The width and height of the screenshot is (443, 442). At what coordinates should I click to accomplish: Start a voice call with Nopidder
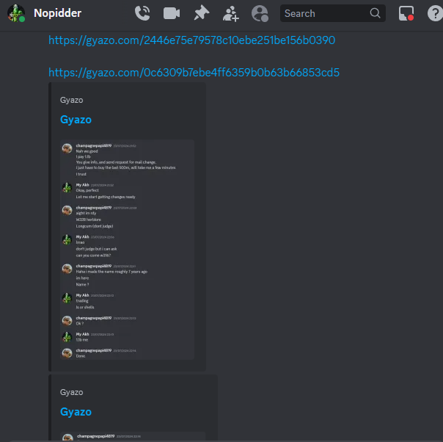[x=142, y=13]
